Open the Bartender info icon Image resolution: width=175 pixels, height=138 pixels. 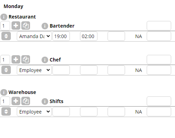[45, 26]
